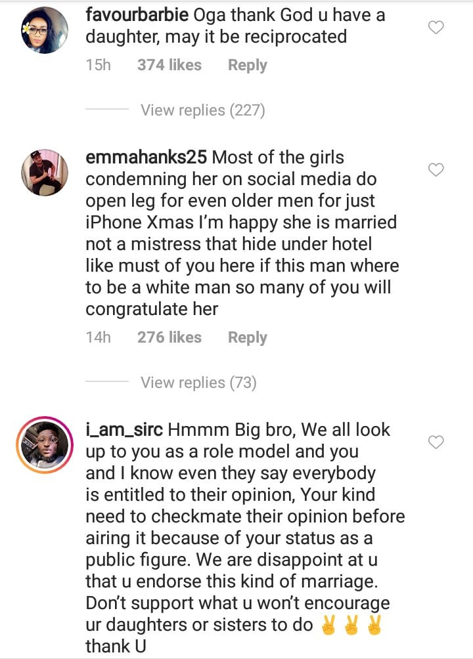
Task: View i_am_sirc's story ring avatar
Action: tap(45, 445)
